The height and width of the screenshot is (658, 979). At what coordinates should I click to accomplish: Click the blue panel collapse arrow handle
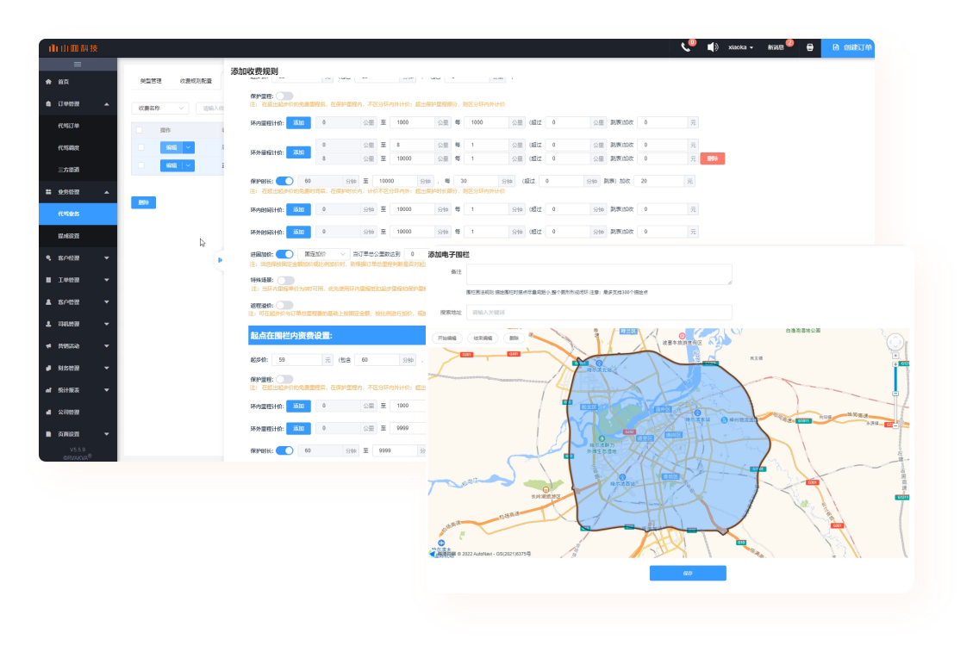(220, 259)
